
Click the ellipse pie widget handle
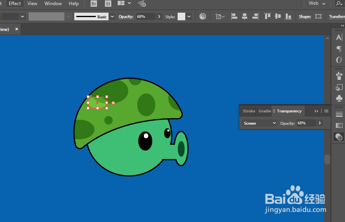coord(113,102)
